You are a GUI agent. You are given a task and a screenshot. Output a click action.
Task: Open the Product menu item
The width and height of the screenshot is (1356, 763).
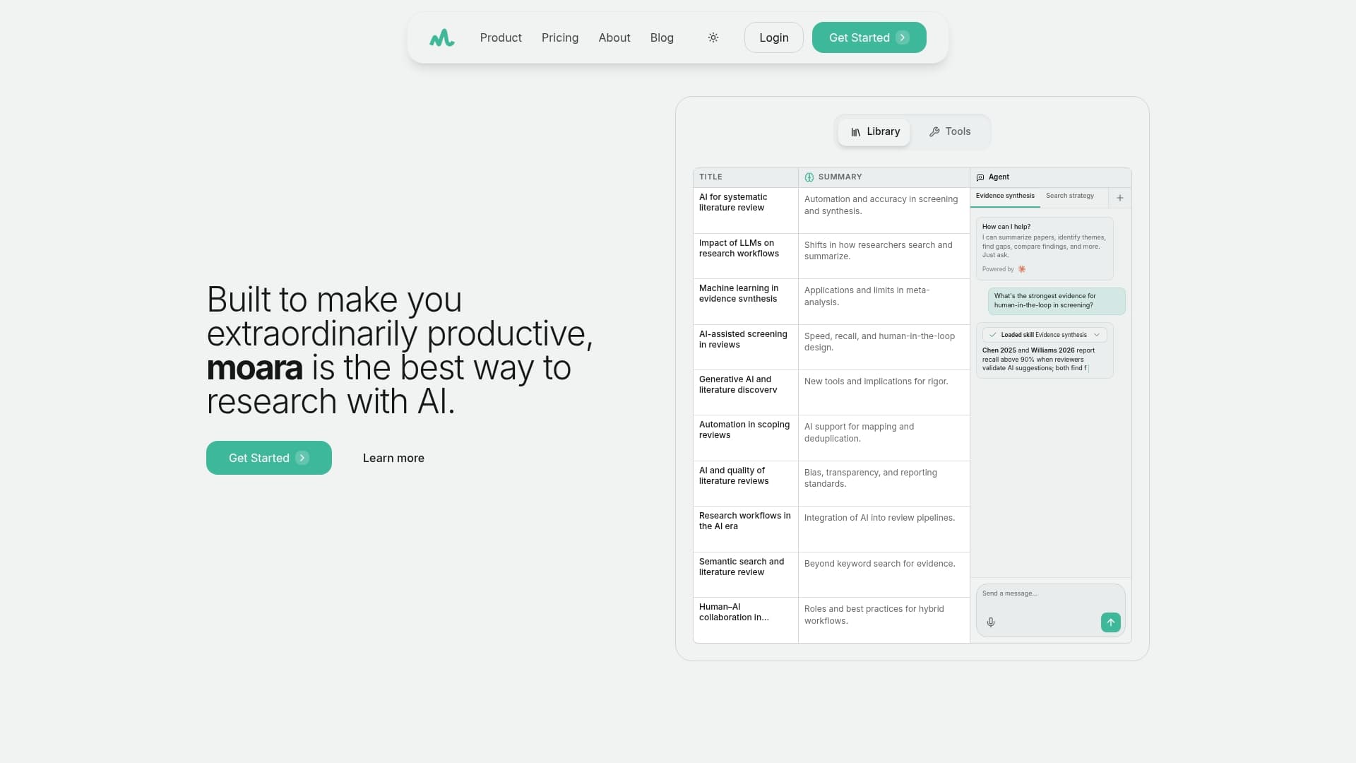(x=501, y=37)
